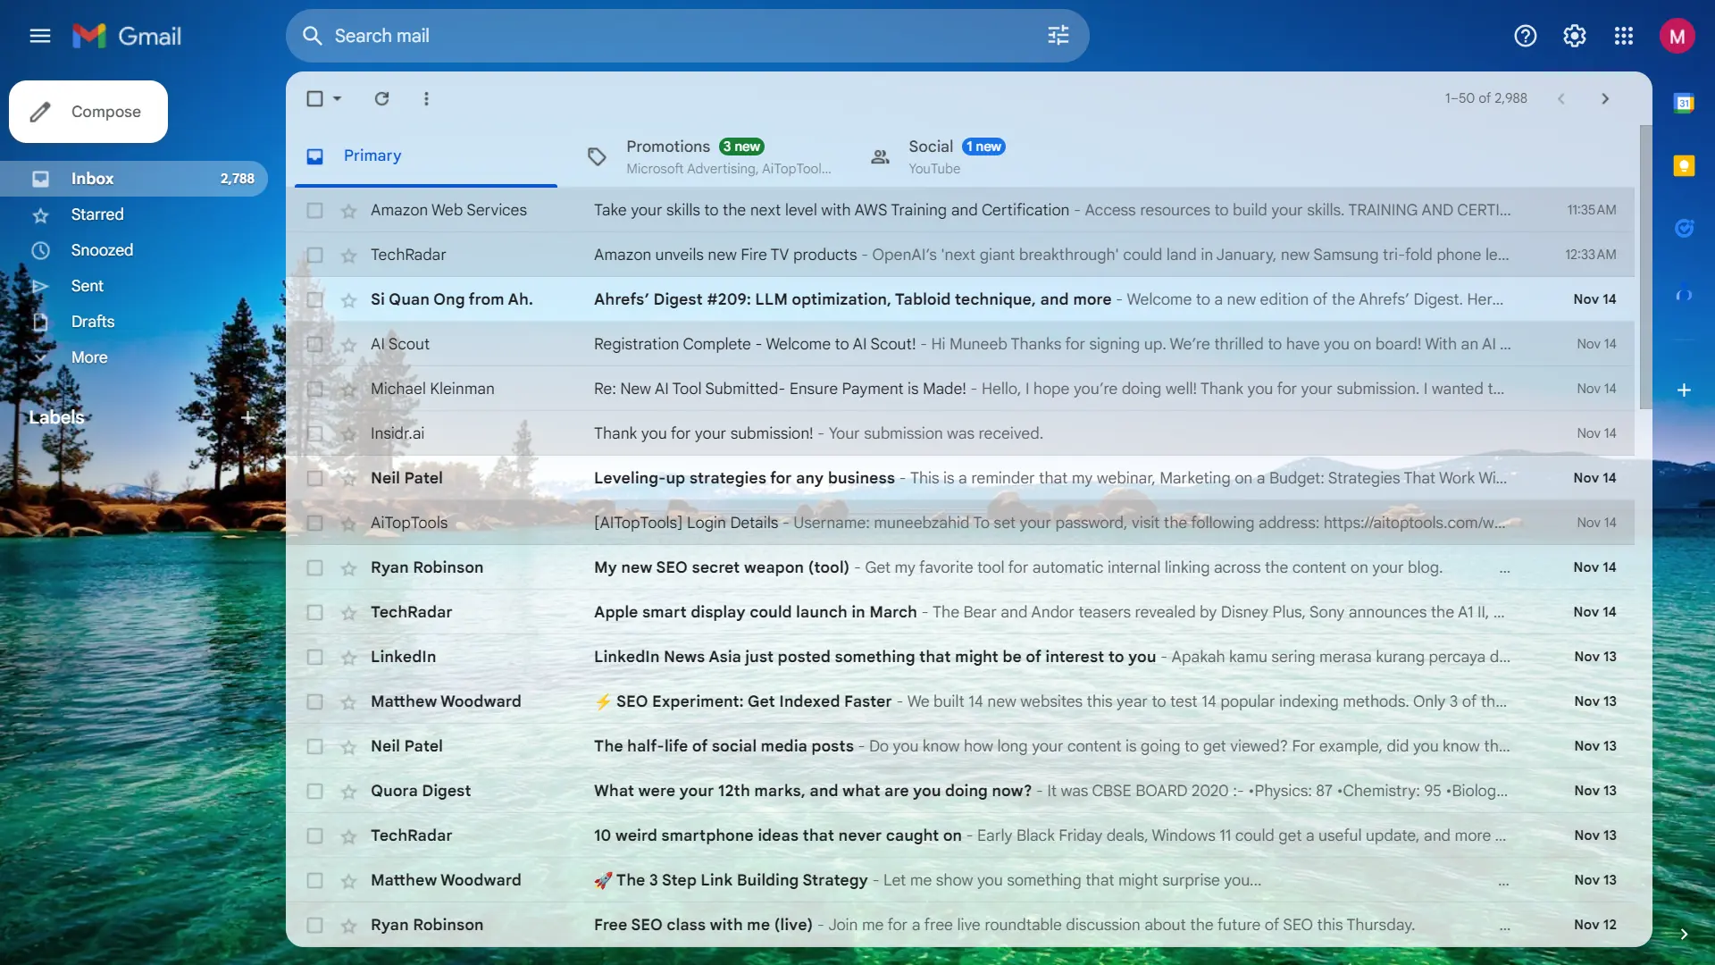Viewport: 1715px width, 965px height.
Task: Star the LinkedIn email
Action: pos(348,658)
